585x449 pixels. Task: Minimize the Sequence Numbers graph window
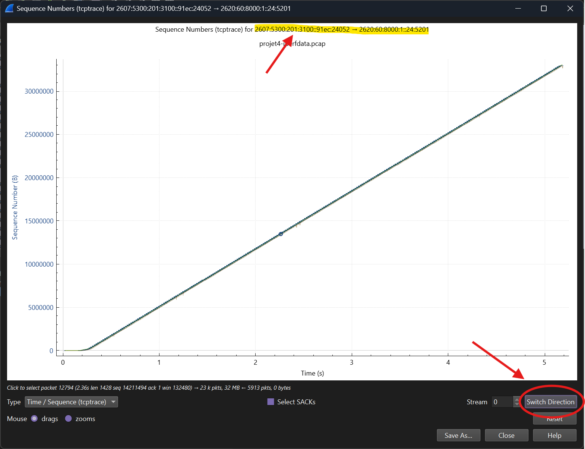[518, 8]
